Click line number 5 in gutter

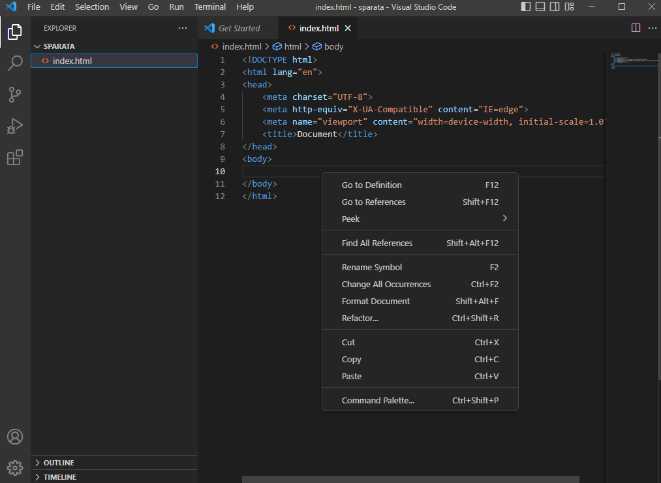coord(222,109)
